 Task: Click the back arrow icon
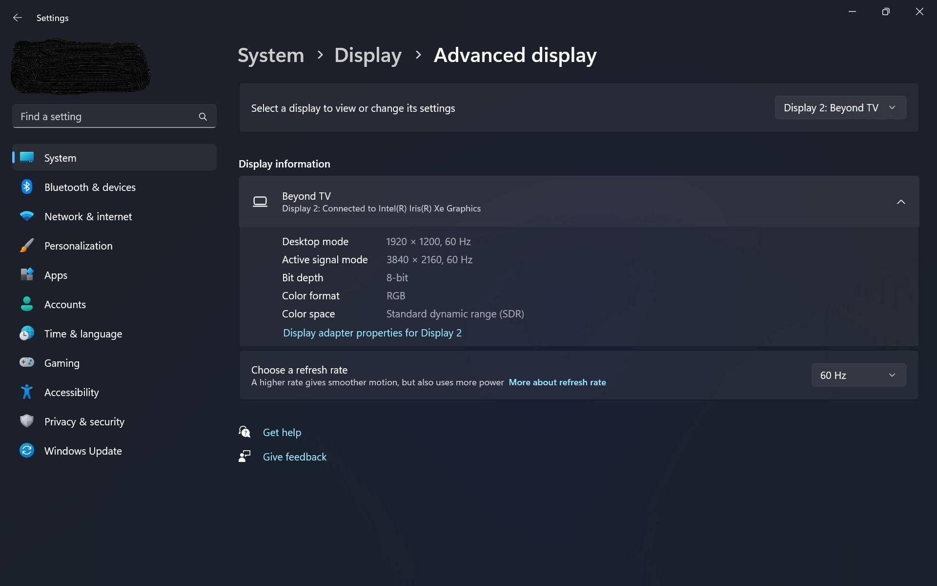tap(18, 18)
